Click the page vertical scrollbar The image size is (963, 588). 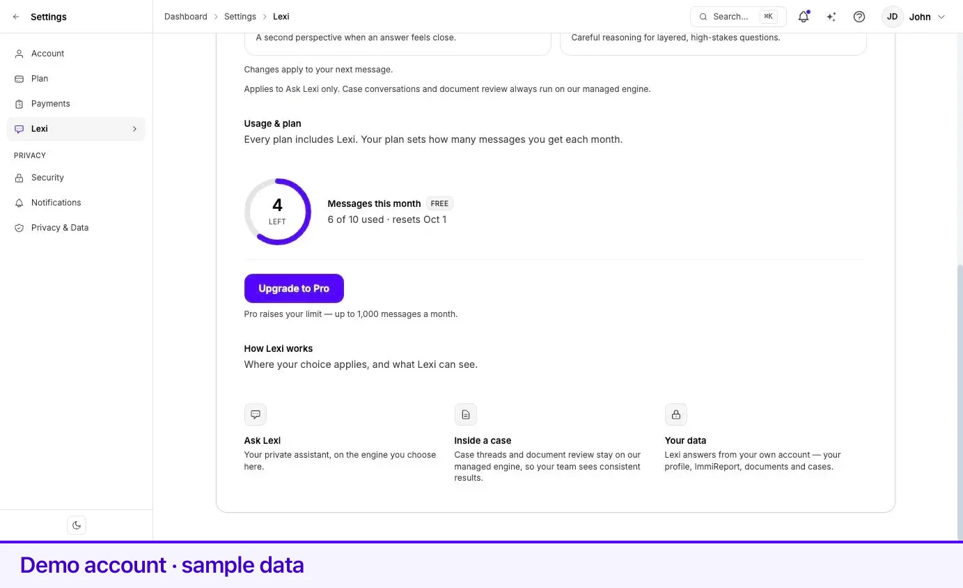(x=960, y=402)
